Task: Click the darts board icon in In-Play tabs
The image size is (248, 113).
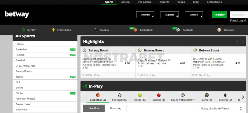Action: pos(207,95)
